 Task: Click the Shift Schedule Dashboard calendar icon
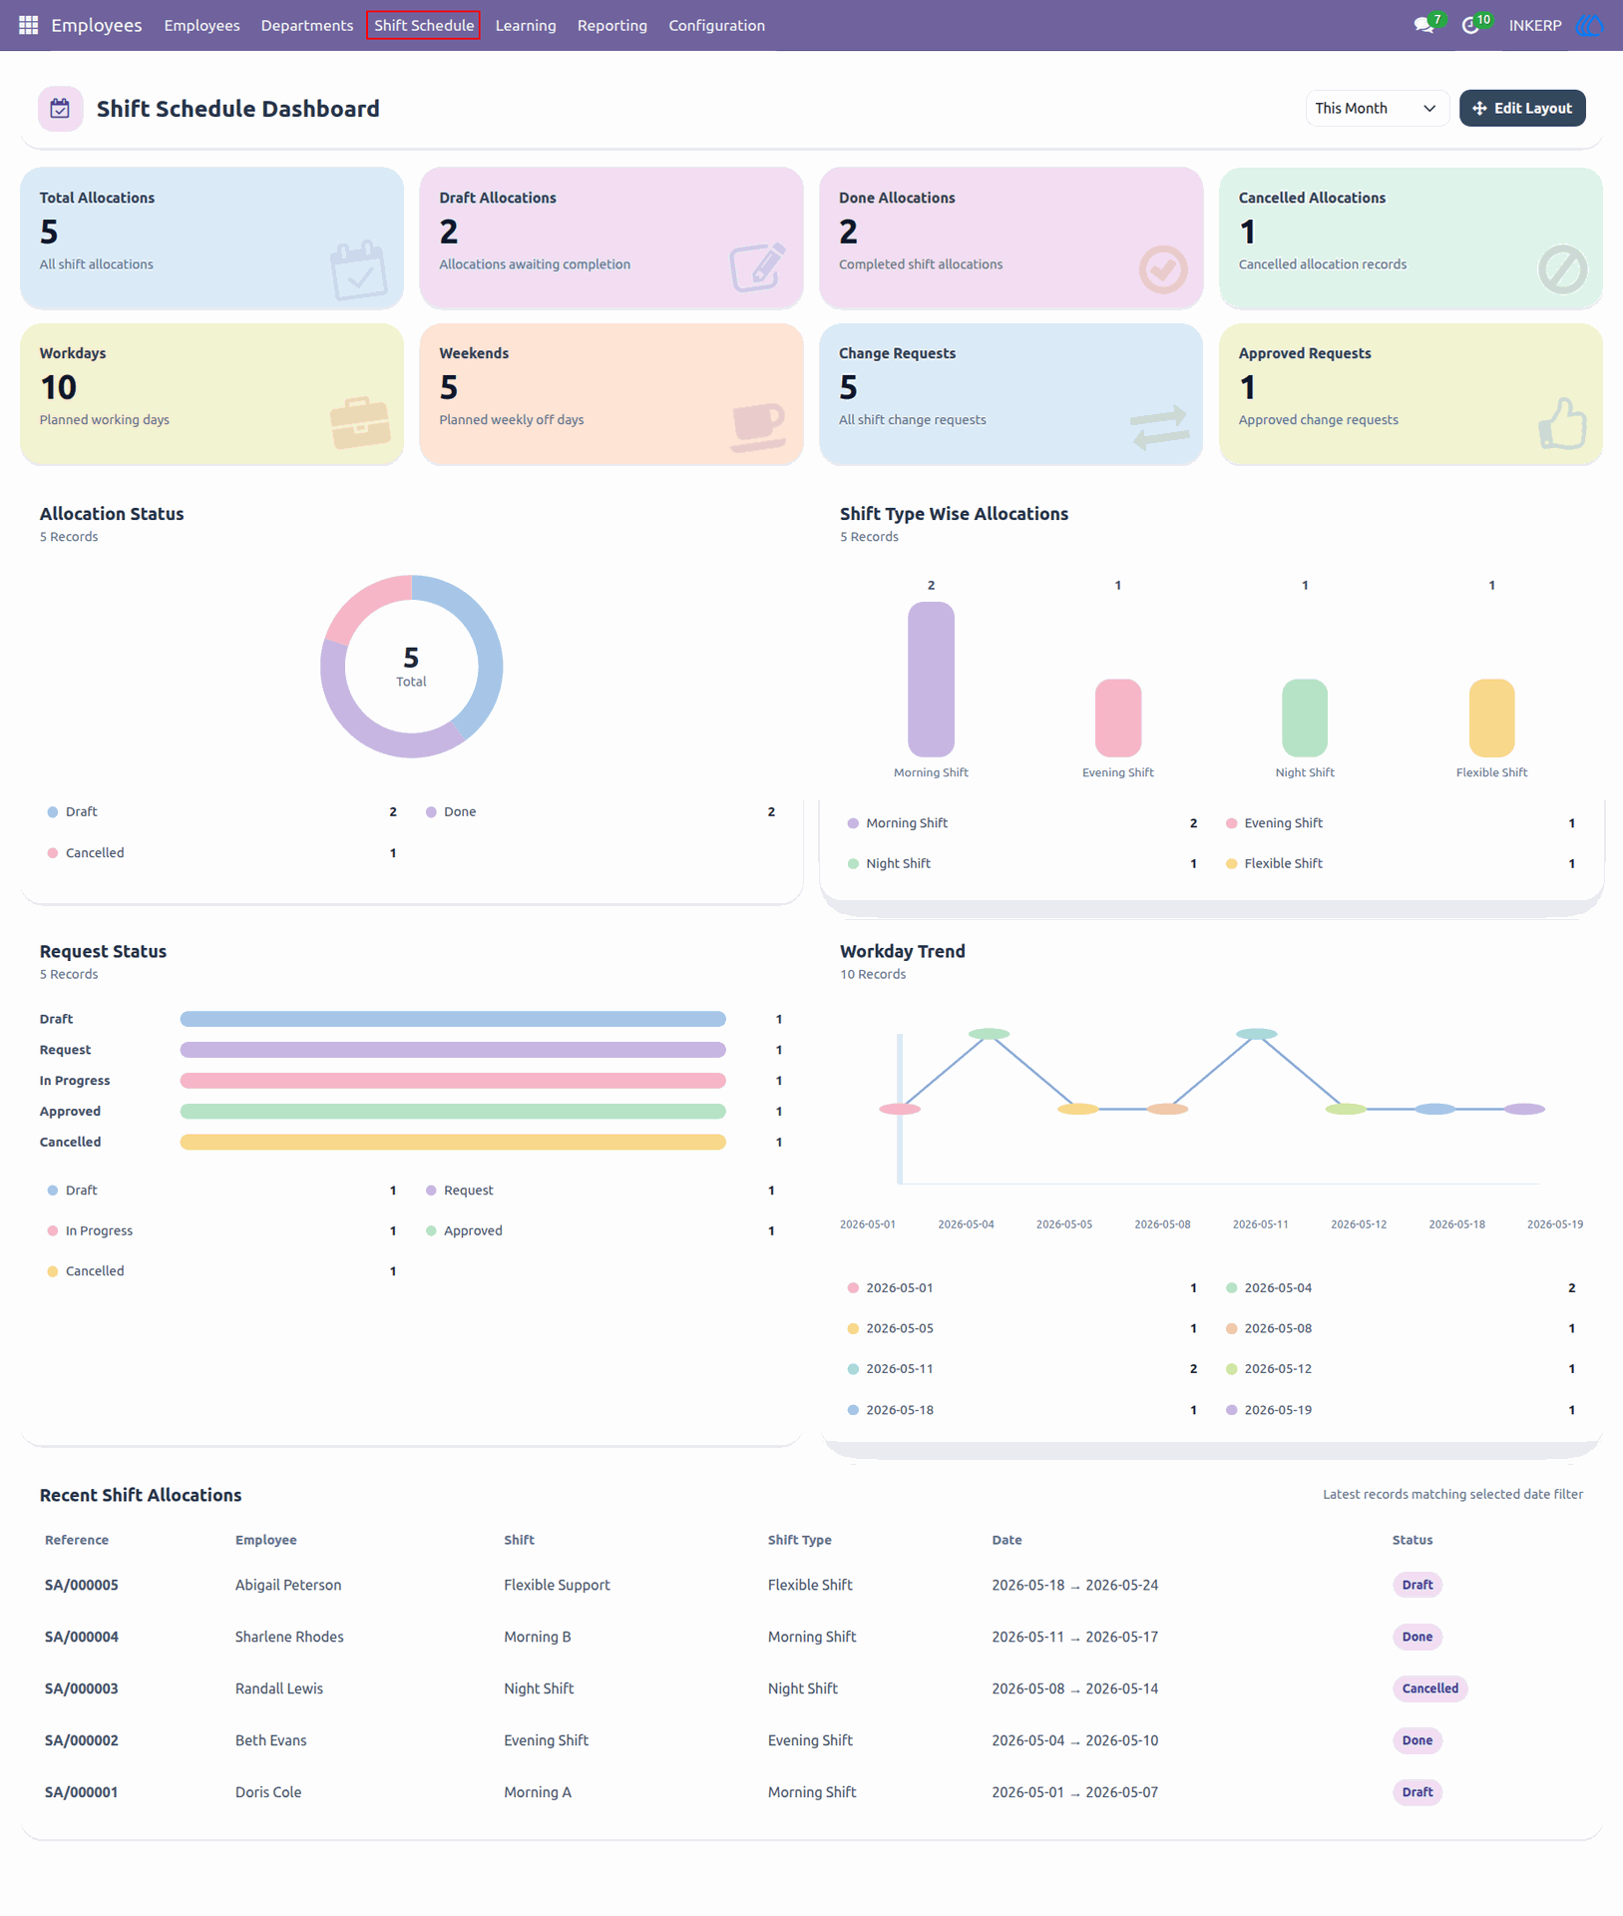click(60, 109)
